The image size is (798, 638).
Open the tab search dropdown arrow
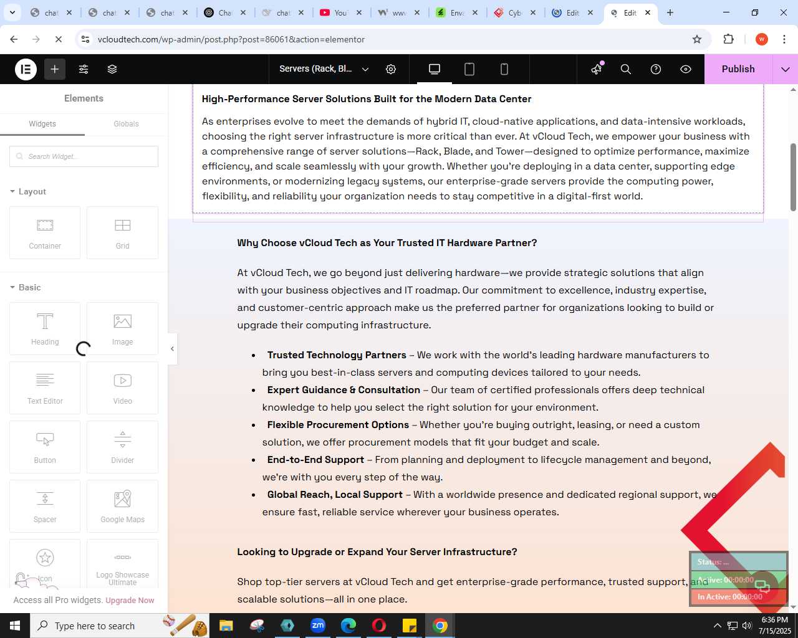tap(12, 12)
